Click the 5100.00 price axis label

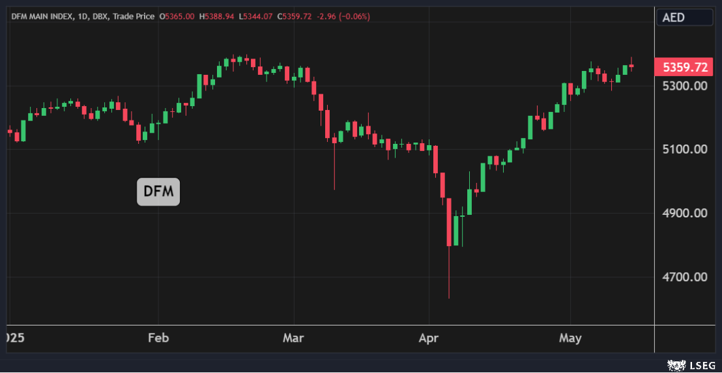tap(685, 149)
